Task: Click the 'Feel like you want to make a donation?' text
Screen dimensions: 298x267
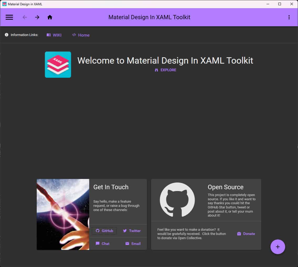Action: point(191,234)
